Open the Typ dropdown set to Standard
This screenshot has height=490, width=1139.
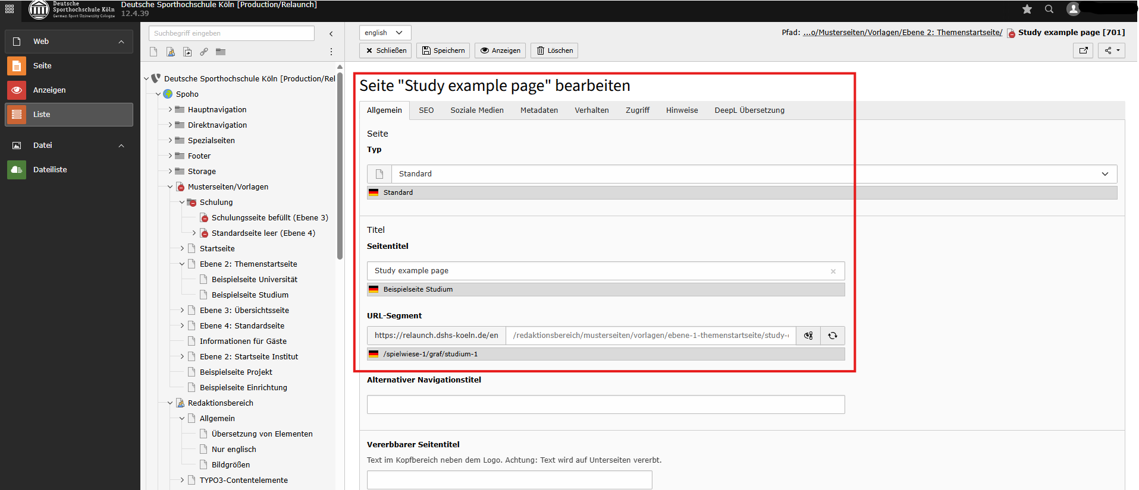pos(742,174)
